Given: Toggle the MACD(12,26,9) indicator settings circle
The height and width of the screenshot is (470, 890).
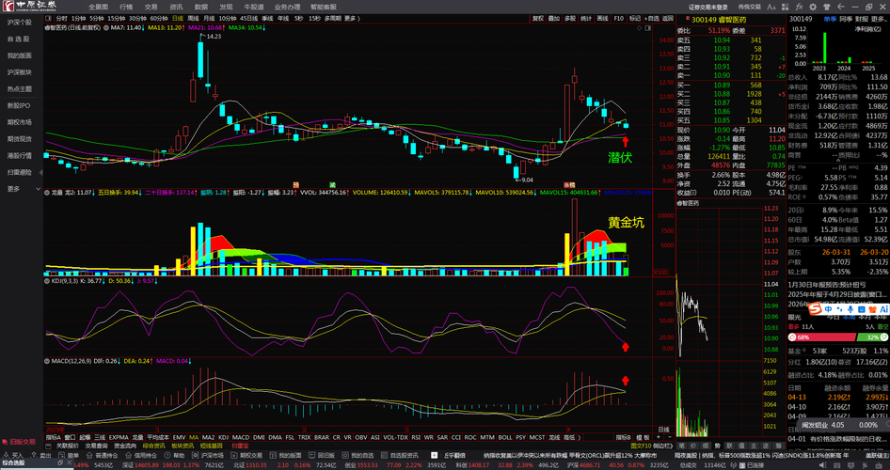Looking at the screenshot, I should 46,361.
